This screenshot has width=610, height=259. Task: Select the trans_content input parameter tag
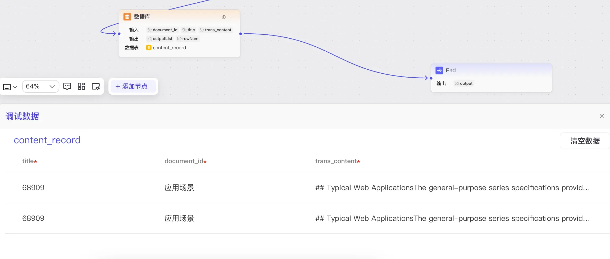point(215,30)
